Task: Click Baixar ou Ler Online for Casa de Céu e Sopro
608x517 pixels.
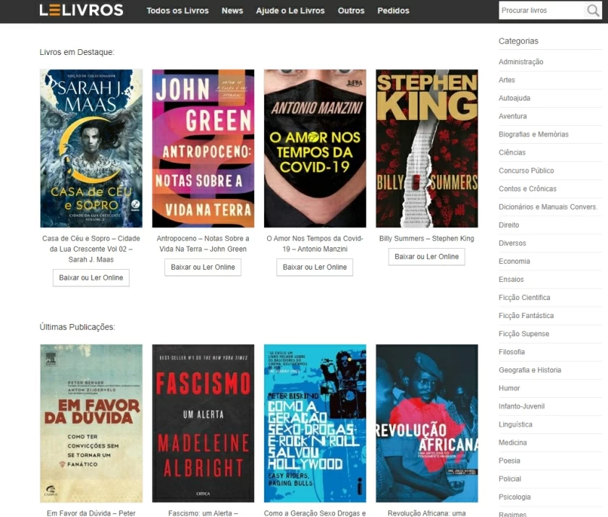Action: point(90,277)
